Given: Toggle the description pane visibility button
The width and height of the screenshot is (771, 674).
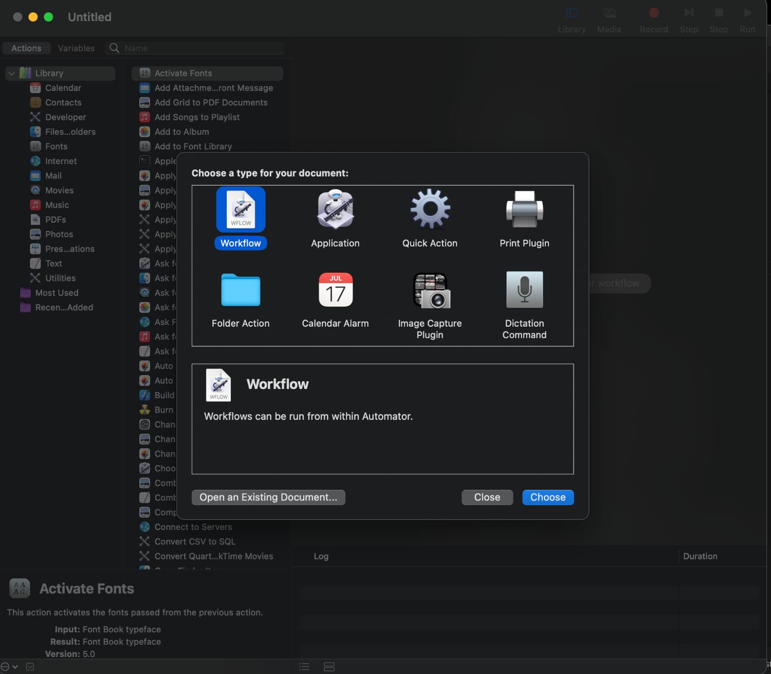Looking at the screenshot, I should [x=30, y=667].
